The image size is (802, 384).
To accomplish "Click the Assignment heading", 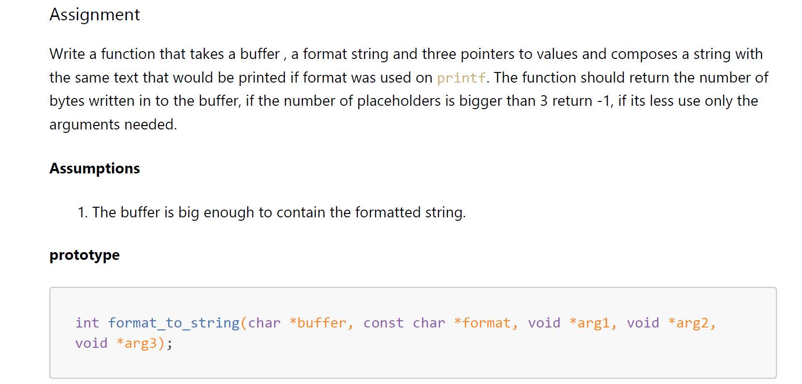I will pos(95,15).
